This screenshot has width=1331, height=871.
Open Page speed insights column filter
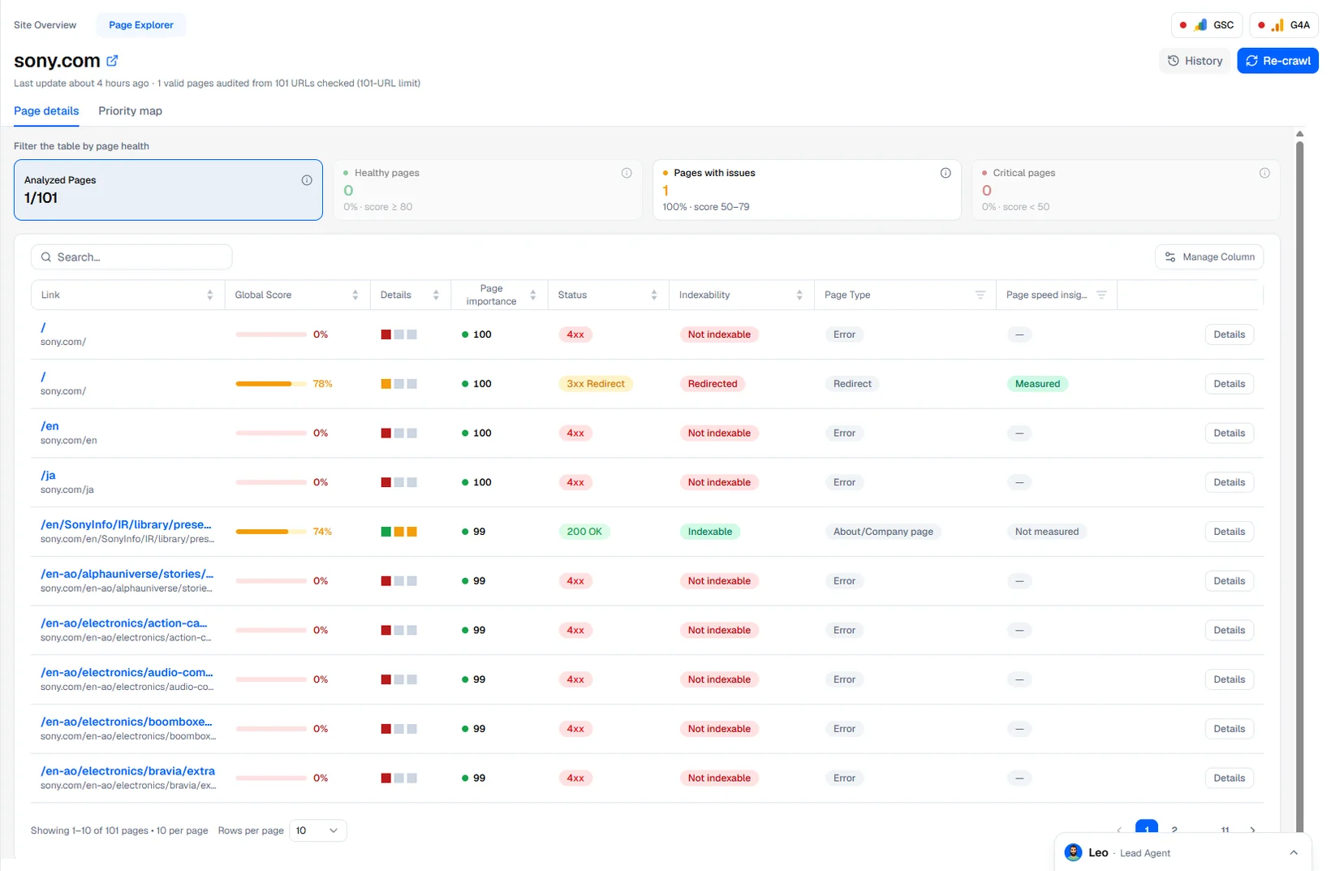(x=1101, y=295)
